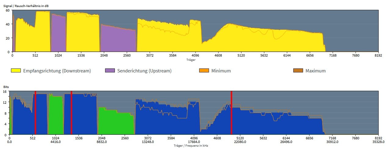Click the red marker between carriers 1024 and 1536
This screenshot has height=150, width=388.
click(x=71, y=113)
